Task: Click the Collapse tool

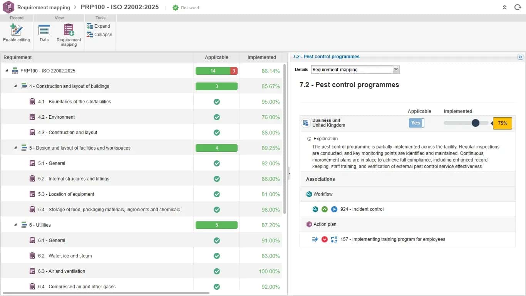Action: point(100,35)
